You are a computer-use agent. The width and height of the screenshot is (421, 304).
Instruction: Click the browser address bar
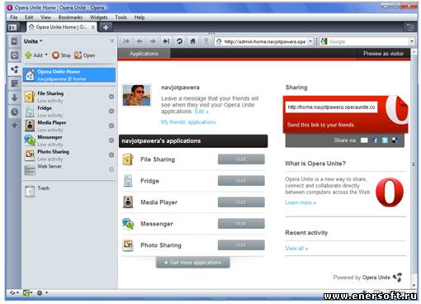pos(264,41)
